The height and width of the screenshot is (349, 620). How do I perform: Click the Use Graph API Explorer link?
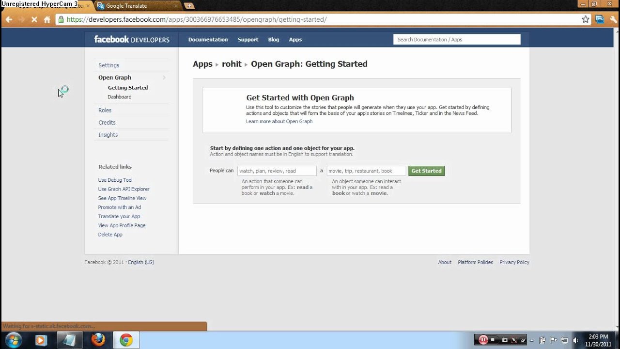[124, 189]
